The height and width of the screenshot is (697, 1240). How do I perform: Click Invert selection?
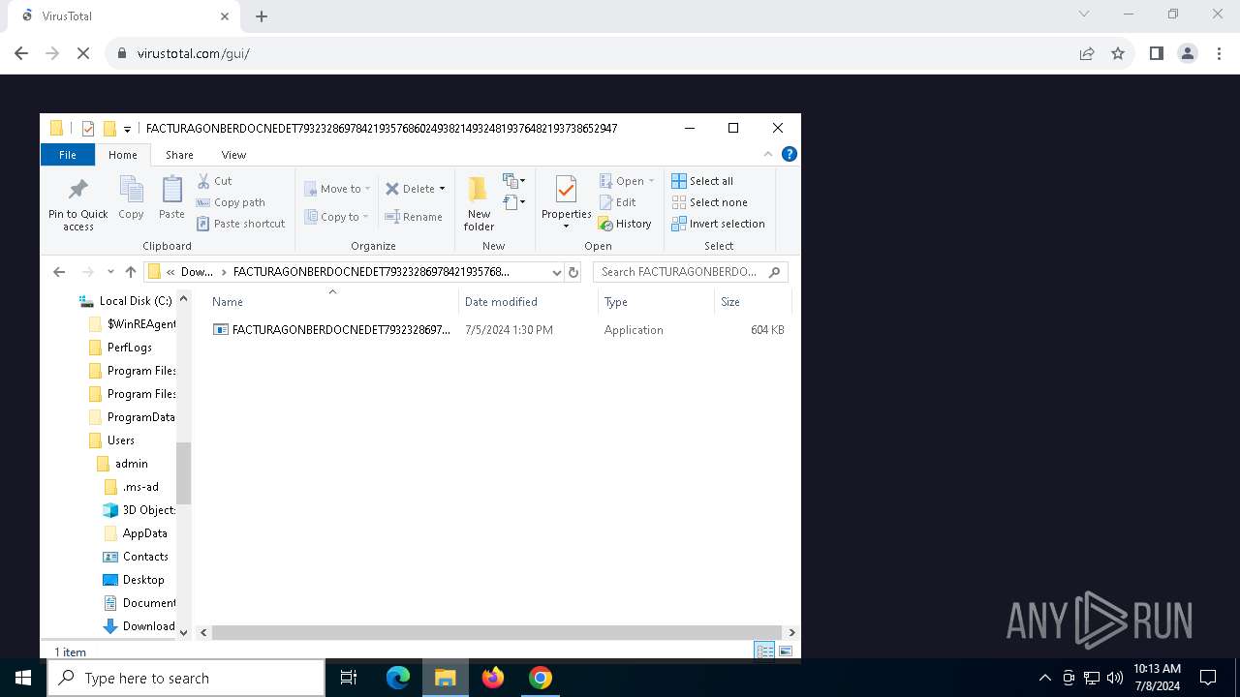coord(718,224)
